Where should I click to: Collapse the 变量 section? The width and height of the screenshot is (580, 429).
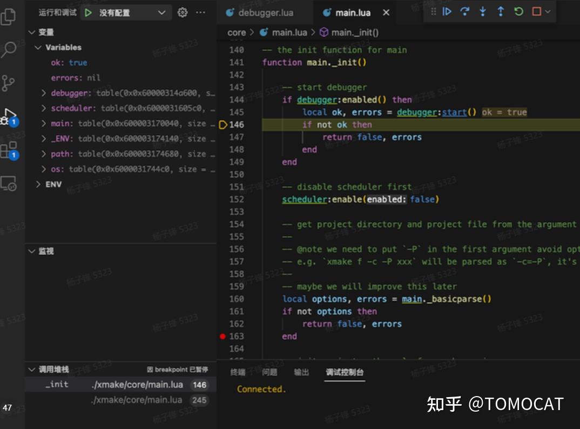[x=32, y=32]
